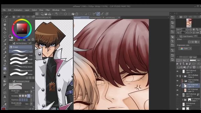Viewport: 201px width, 113px height.
Task: Open the Filter menu
Action: tap(47, 10)
